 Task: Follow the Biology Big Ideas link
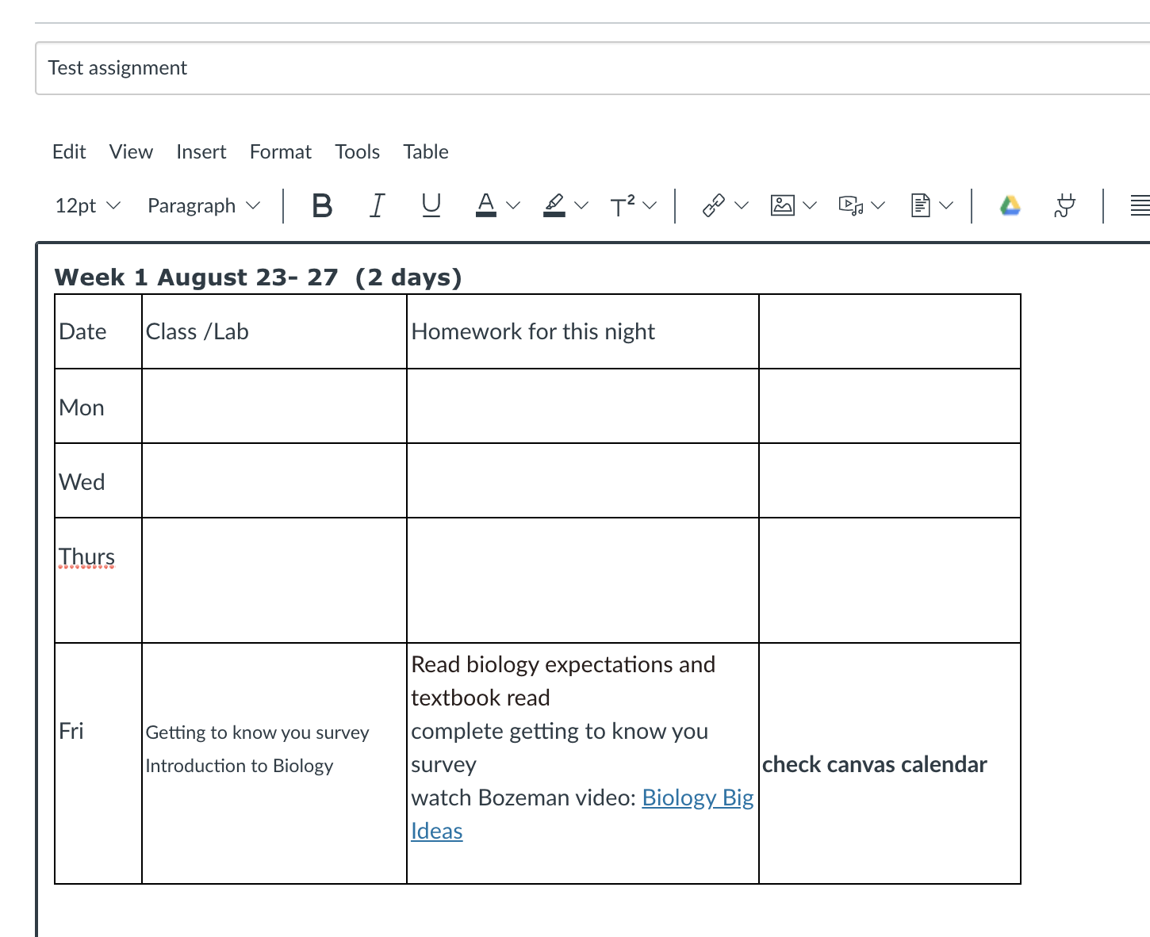[x=696, y=797]
